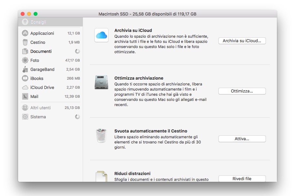This screenshot has height=196, width=295.
Task: Click the Archivia su iCloud... button
Action: click(x=242, y=41)
